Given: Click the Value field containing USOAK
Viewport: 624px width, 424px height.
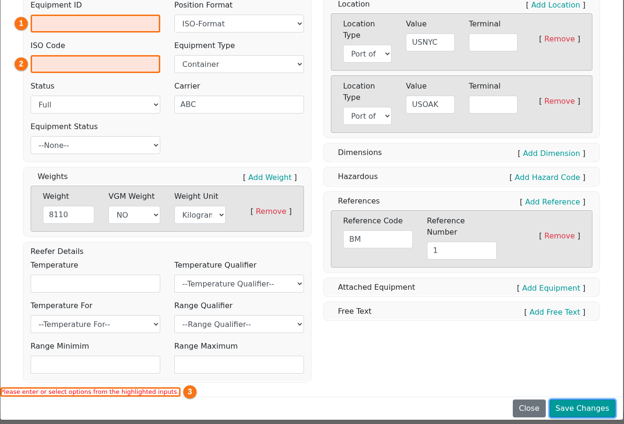Looking at the screenshot, I should coord(430,105).
